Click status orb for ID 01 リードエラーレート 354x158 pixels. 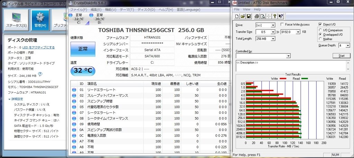point(74,90)
